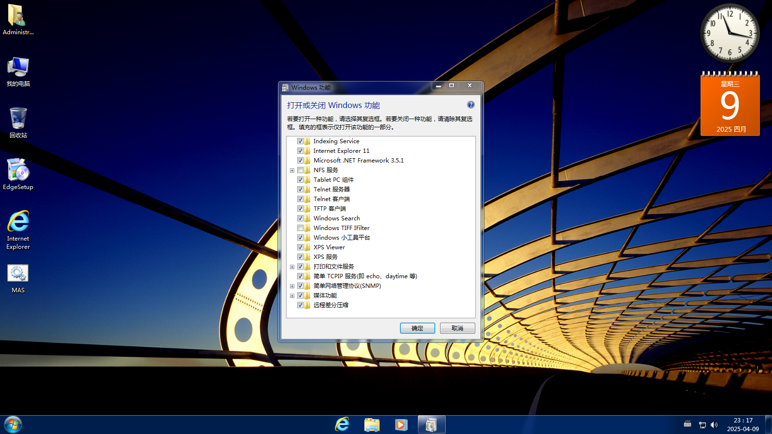The height and width of the screenshot is (434, 772).
Task: Click the 媒体功能 folder icon
Action: [x=307, y=296]
